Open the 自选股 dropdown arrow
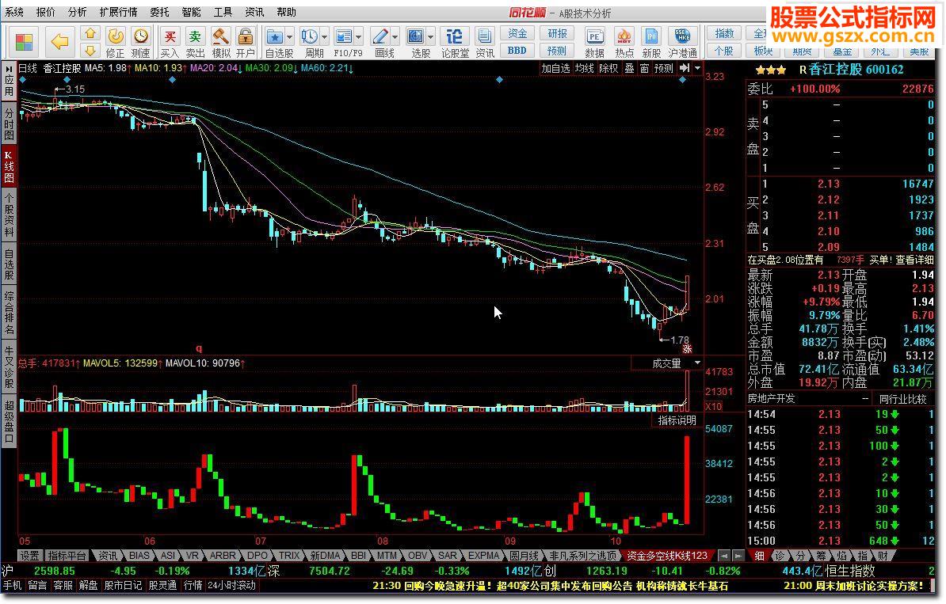 290,37
